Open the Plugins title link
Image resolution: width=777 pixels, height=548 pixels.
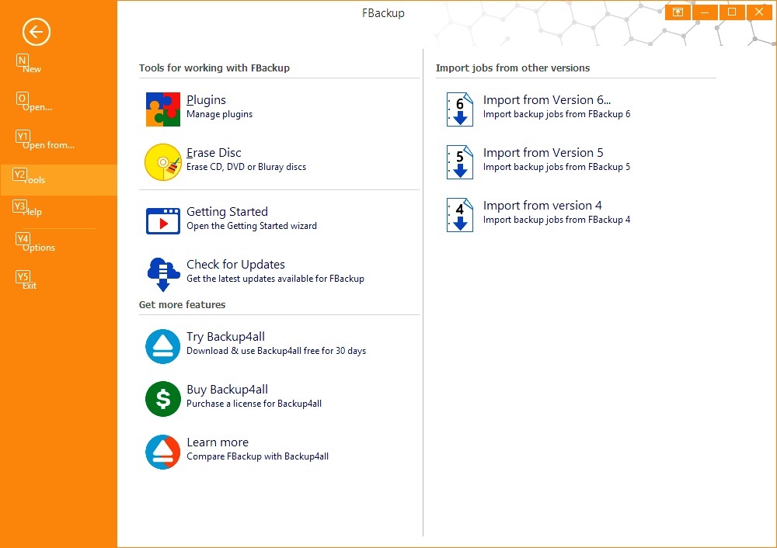point(206,100)
